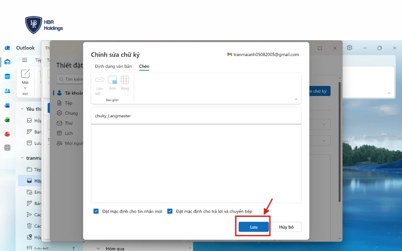Click the settings window vertical scrollbar
The width and height of the screenshot is (402, 251).
click(339, 142)
